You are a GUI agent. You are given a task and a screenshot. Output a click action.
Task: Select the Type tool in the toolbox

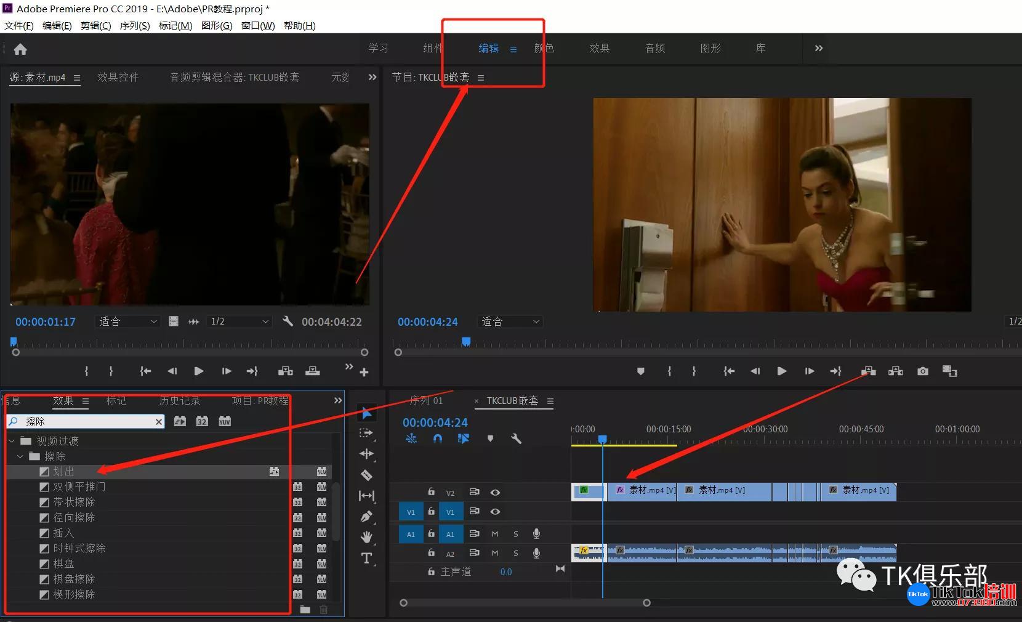(366, 558)
